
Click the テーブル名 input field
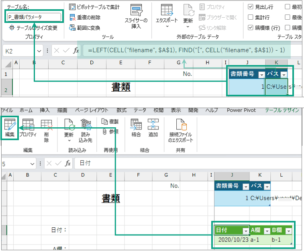coord(34,17)
